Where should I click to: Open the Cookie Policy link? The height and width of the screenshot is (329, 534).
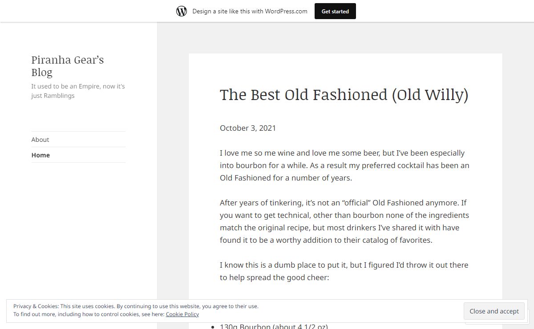[182, 314]
